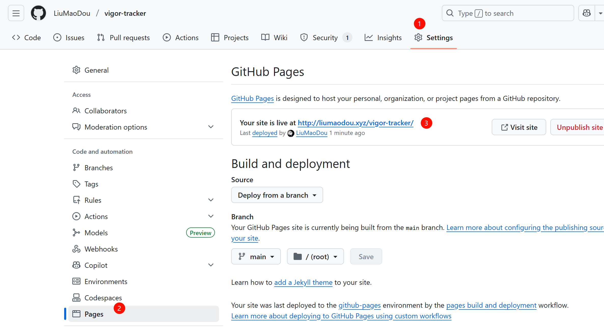The height and width of the screenshot is (327, 604).
Task: Click the Webhooks sidebar icon
Action: [76, 249]
